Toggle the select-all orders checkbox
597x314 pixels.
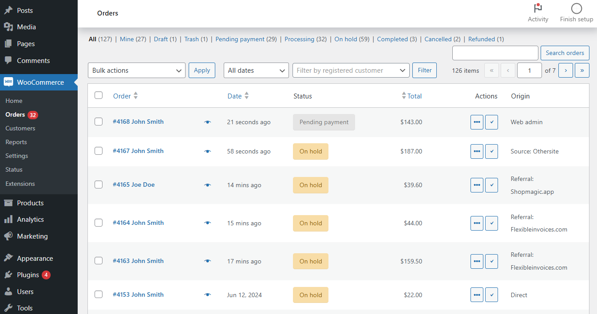tap(99, 95)
